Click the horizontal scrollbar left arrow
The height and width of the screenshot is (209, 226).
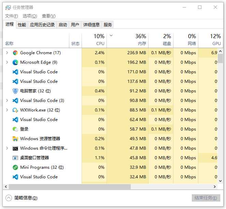coord(6,187)
